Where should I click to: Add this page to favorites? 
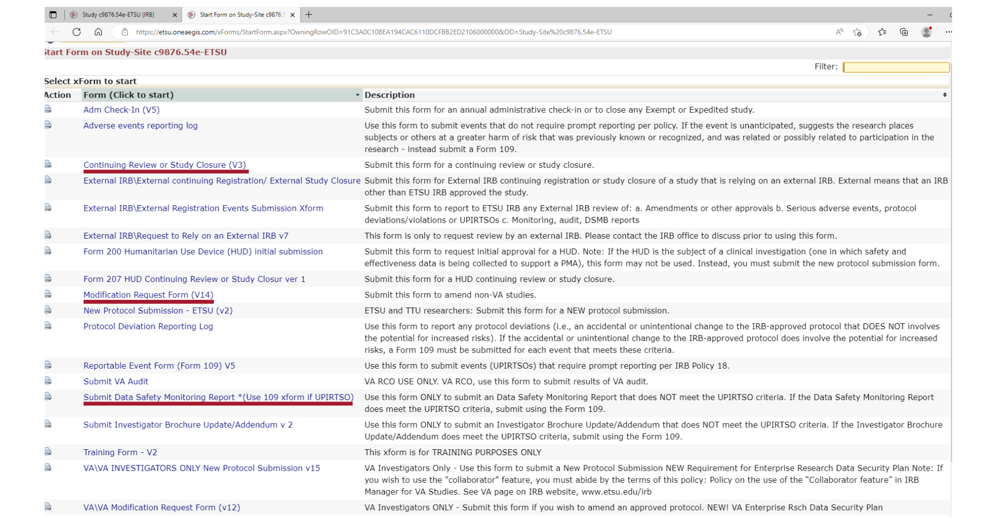point(858,32)
